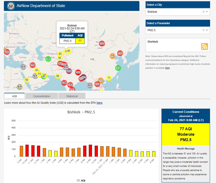216x183 pixels.
Task: Click the Department of State seal logo
Action: coord(11,6)
